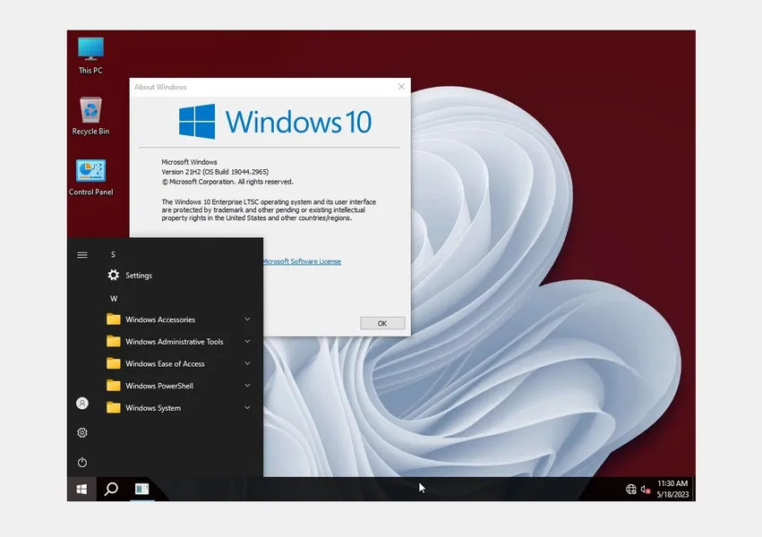The height and width of the screenshot is (537, 762).
Task: Expand Start menu hamburger icon
Action: pos(82,255)
